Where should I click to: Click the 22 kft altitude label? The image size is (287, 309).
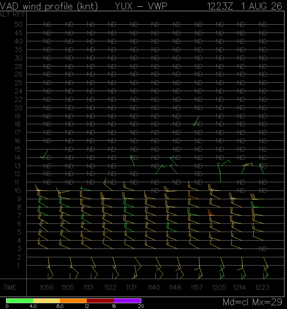pyautogui.click(x=18, y=99)
